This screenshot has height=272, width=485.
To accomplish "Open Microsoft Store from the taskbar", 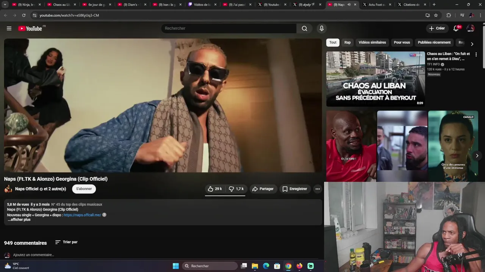I will coord(277,266).
